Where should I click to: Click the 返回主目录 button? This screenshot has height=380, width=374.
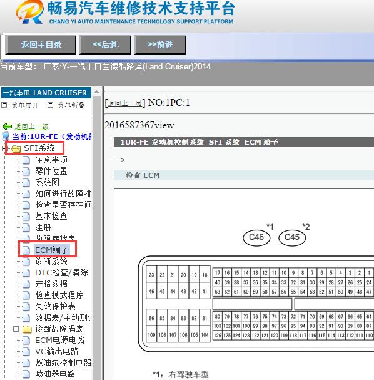click(41, 45)
